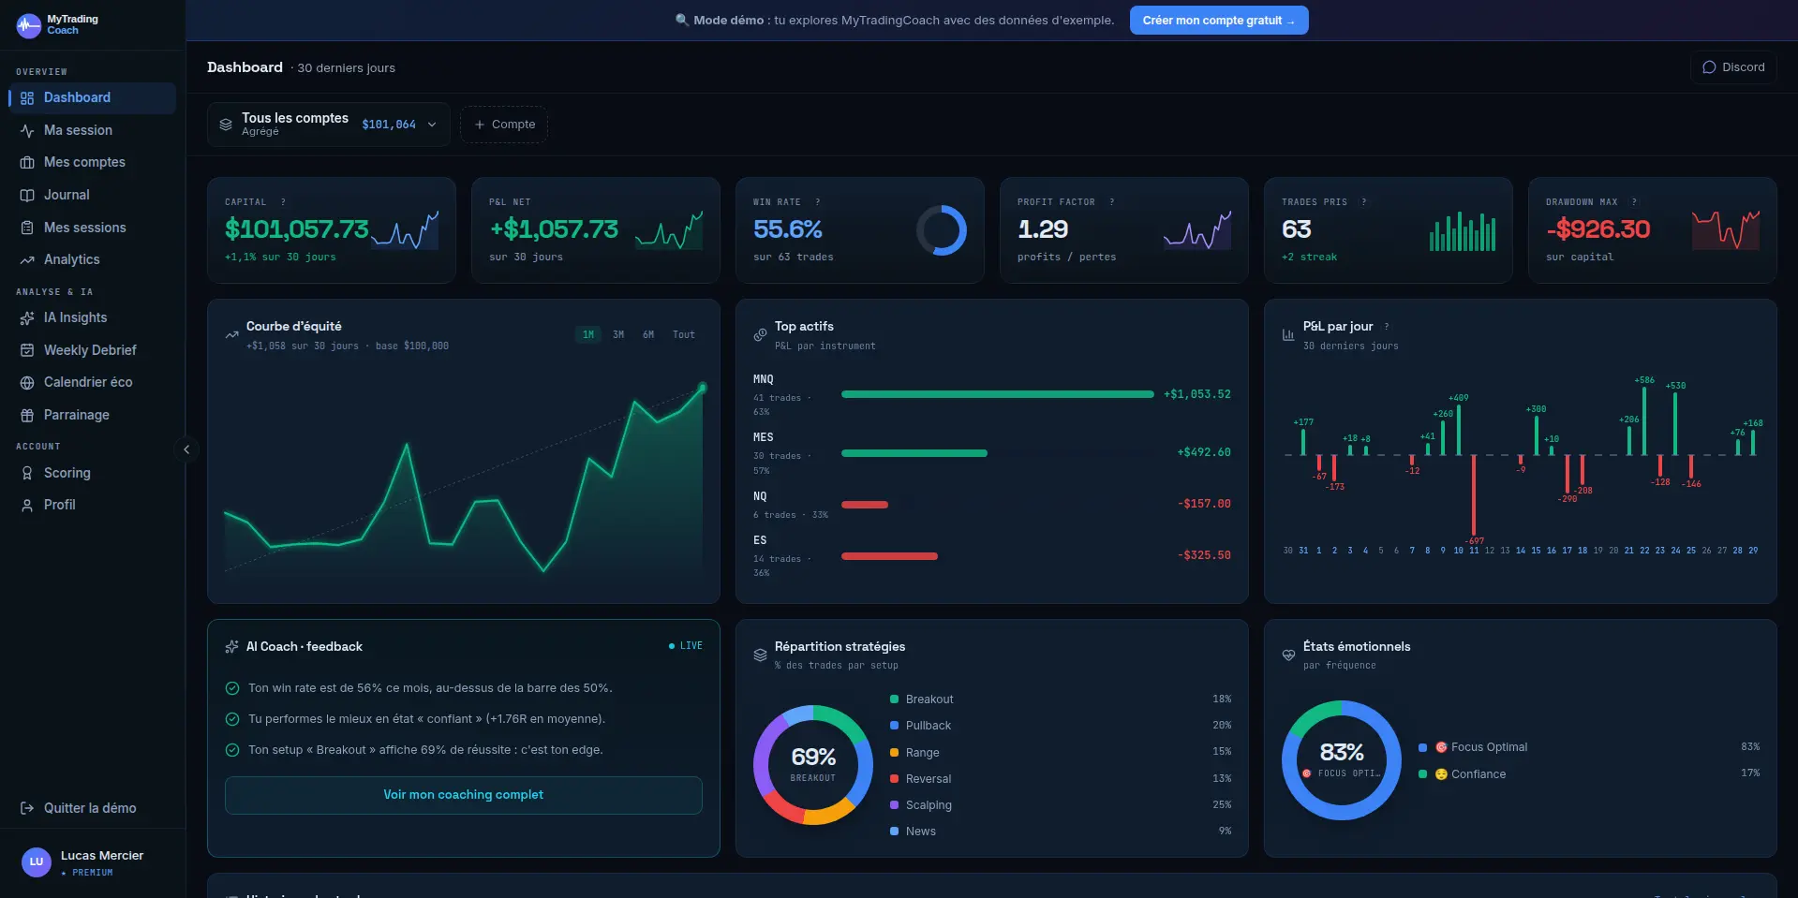Click the Lucas Mercier user avatar

click(37, 862)
